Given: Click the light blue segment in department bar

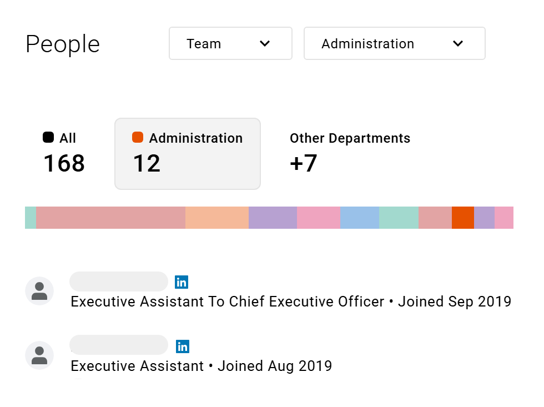Looking at the screenshot, I should point(360,218).
